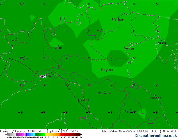Select the Turin city label

click(x=25, y=59)
